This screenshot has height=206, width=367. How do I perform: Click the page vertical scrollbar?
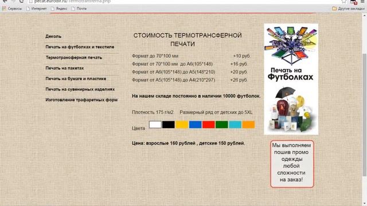364,114
